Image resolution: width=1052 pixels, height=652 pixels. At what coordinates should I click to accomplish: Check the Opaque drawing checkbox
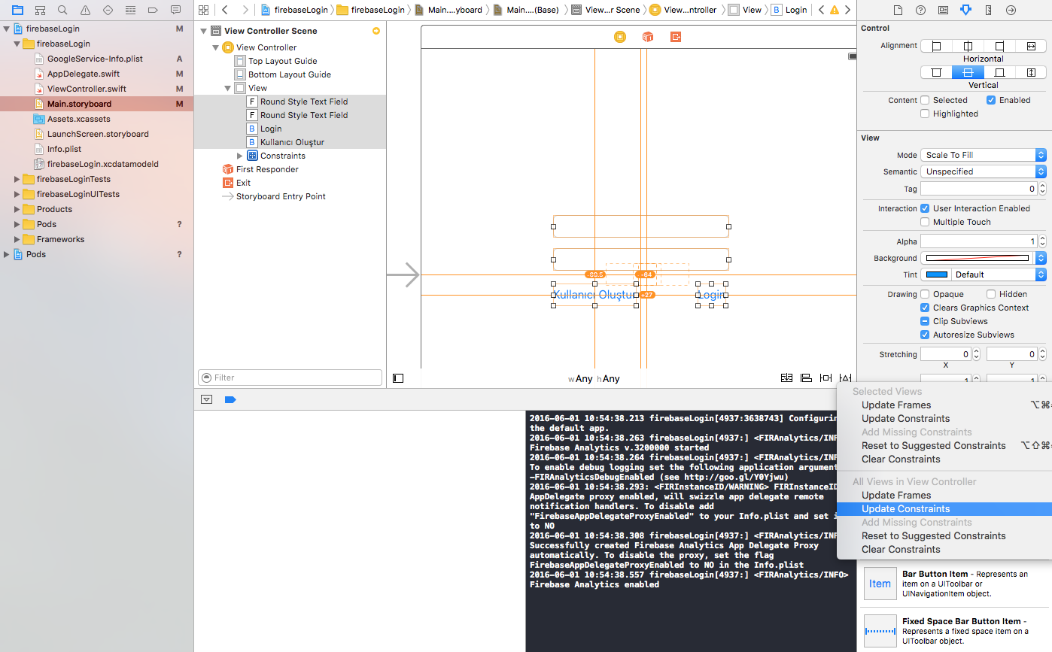(x=925, y=294)
